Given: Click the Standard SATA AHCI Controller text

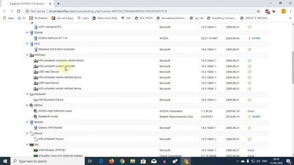Looking at the screenshot, I should [57, 49].
